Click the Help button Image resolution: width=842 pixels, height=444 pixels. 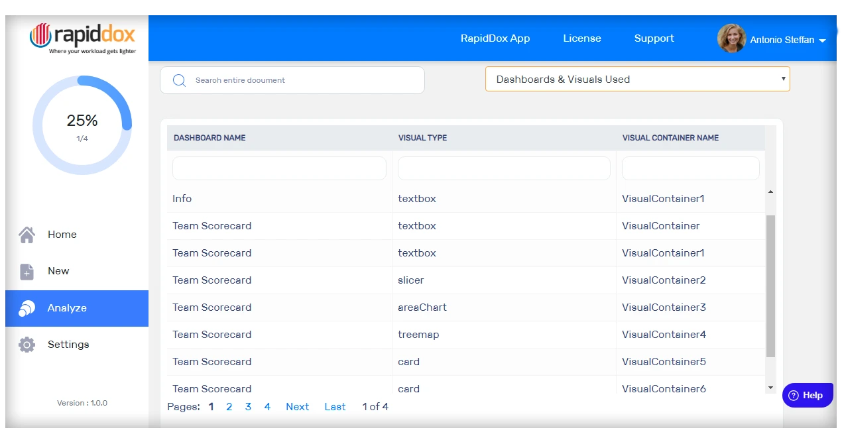coord(808,395)
